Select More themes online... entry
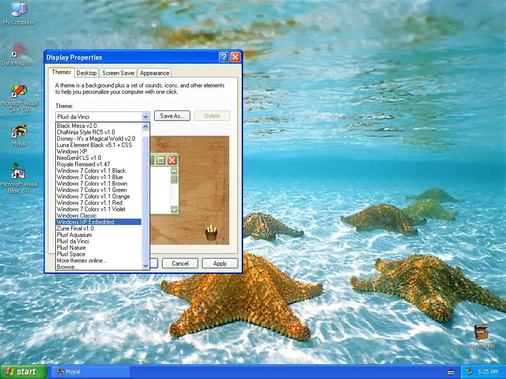Viewport: 506px width, 379px height. coord(99,261)
